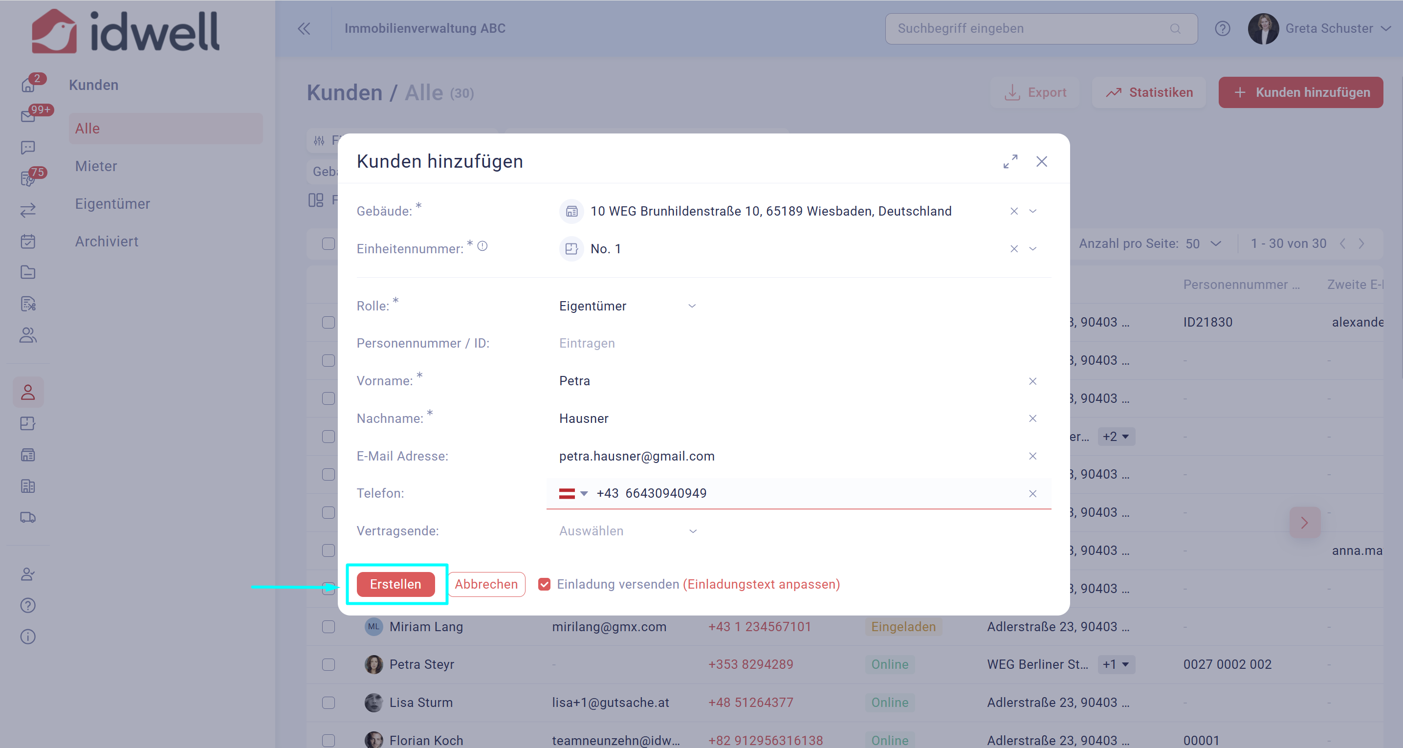Open the mail inbox icon with 99+ badge

(x=28, y=116)
